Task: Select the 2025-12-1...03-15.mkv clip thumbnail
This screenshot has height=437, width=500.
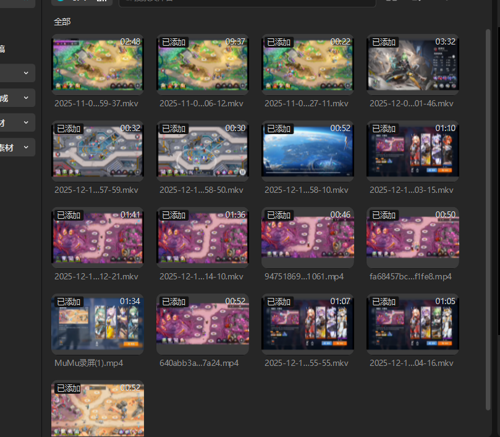Action: point(413,151)
